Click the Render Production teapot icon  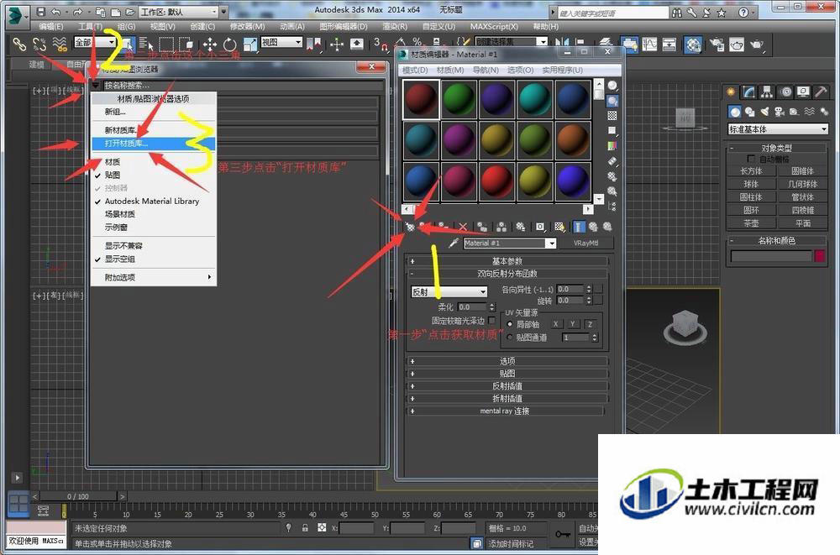coord(757,45)
